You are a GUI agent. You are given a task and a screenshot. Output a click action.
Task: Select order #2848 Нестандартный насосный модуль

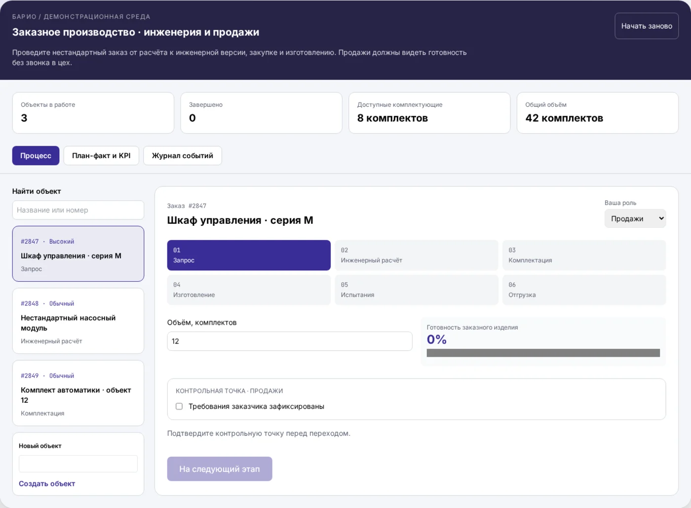click(78, 321)
